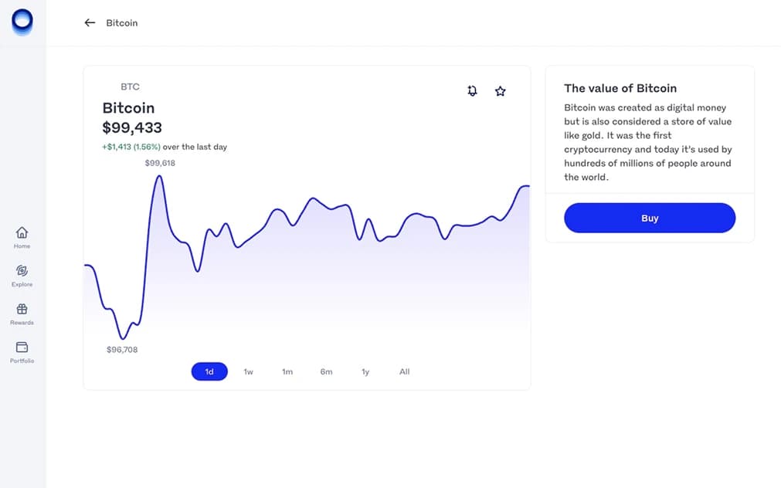781x488 pixels.
Task: Show the 6m price chart
Action: pyautogui.click(x=326, y=372)
